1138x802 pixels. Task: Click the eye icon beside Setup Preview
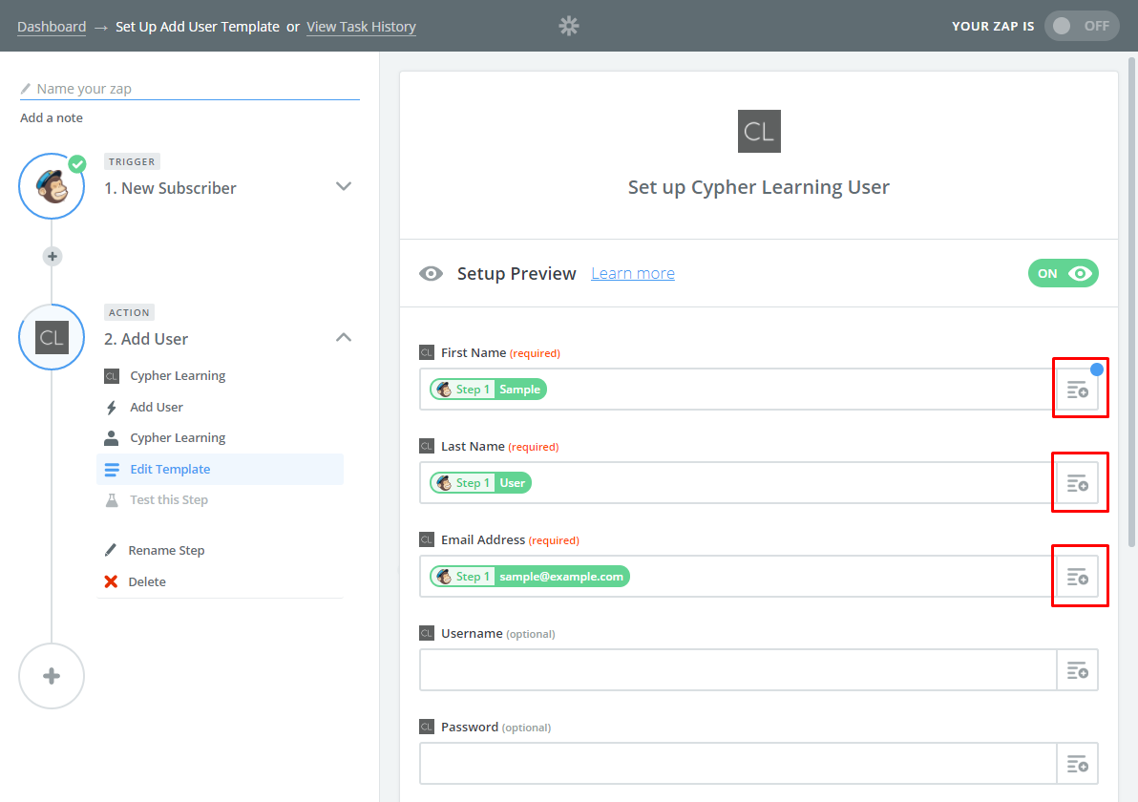click(432, 274)
